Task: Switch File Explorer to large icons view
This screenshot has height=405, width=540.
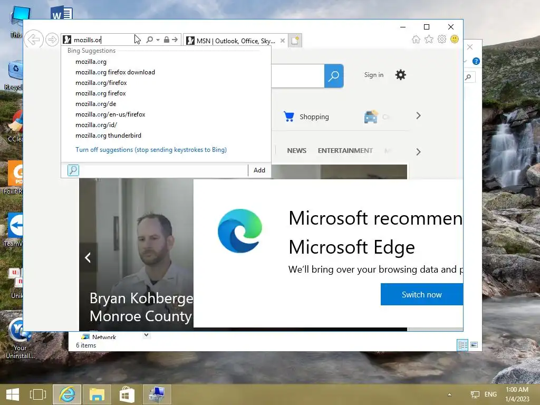Action: [474, 345]
